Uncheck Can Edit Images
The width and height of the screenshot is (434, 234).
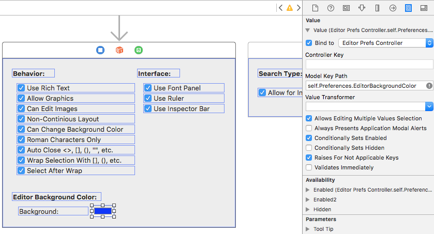(x=21, y=108)
